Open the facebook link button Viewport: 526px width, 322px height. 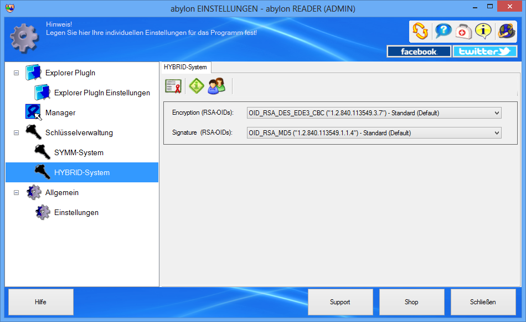pos(419,52)
